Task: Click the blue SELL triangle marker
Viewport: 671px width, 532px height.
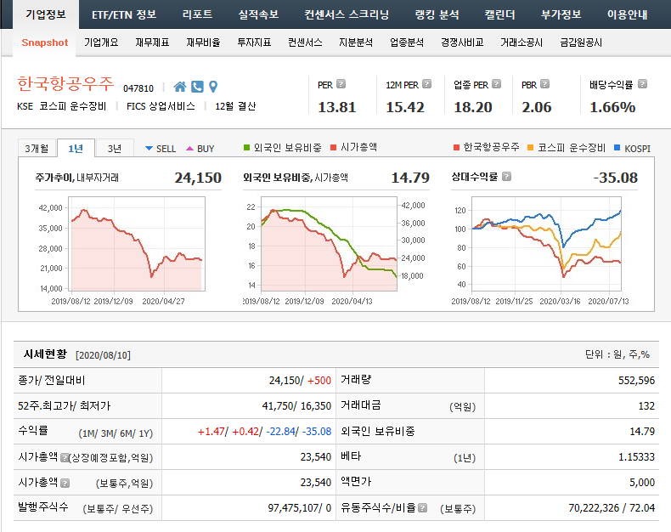Action: pyautogui.click(x=149, y=149)
